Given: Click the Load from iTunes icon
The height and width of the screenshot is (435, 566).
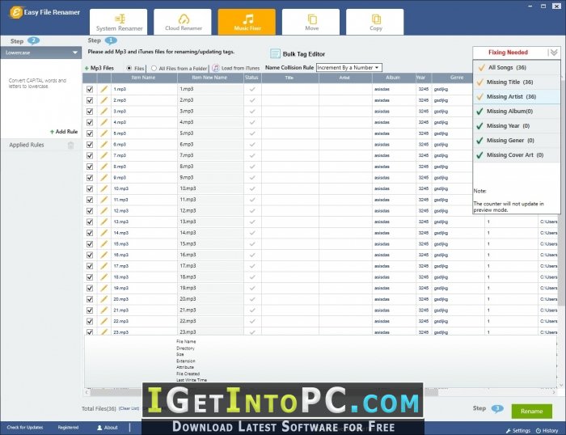Looking at the screenshot, I should [x=216, y=68].
